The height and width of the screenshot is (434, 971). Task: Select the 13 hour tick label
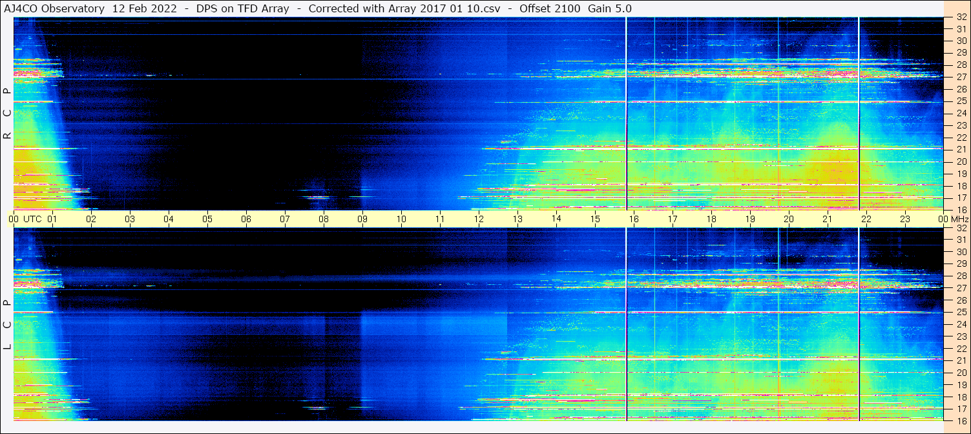pos(517,219)
